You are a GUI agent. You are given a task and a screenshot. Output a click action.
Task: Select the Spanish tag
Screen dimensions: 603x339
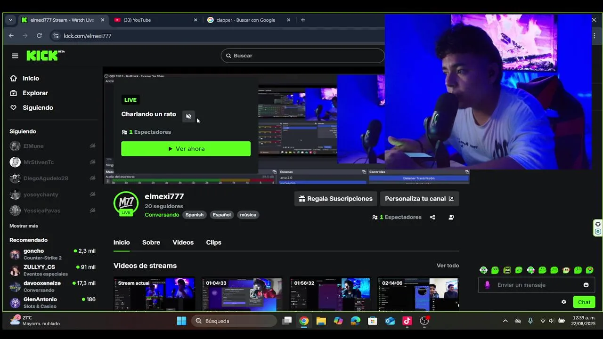194,215
